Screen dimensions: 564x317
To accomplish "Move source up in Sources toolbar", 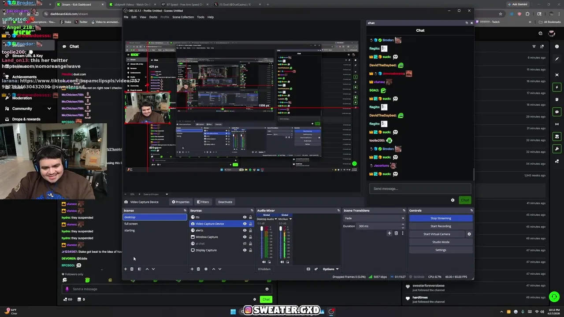I will pos(213,269).
